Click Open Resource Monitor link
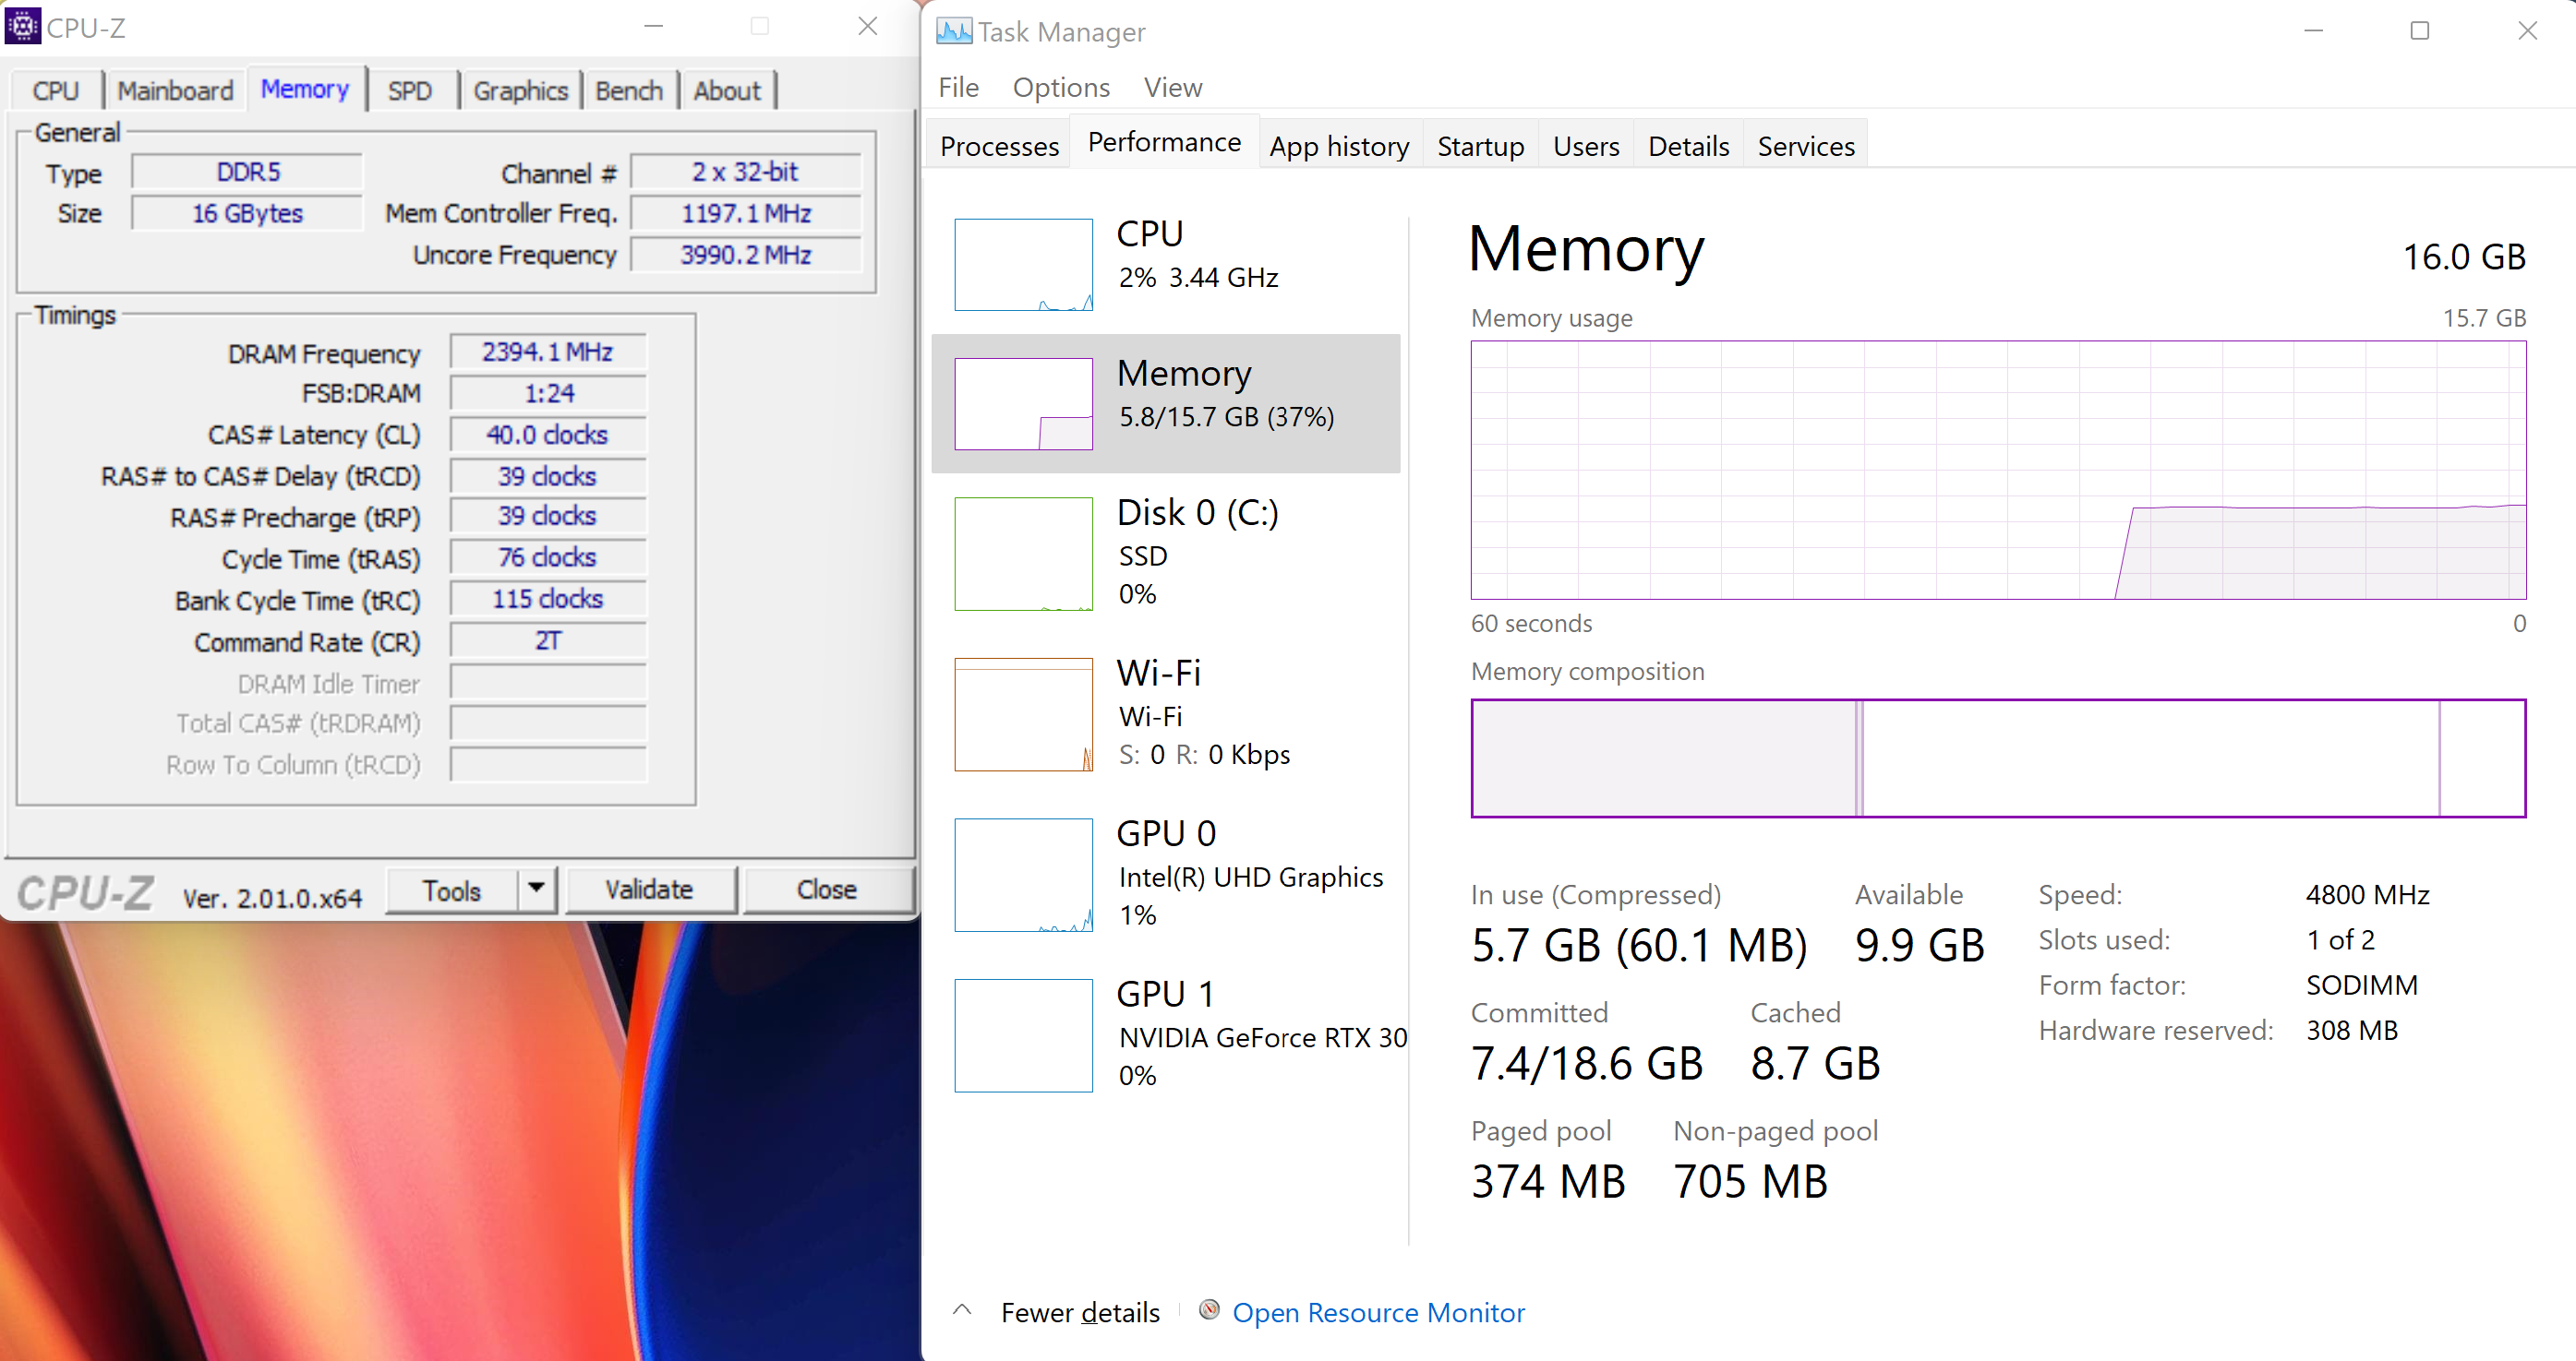 tap(1378, 1311)
